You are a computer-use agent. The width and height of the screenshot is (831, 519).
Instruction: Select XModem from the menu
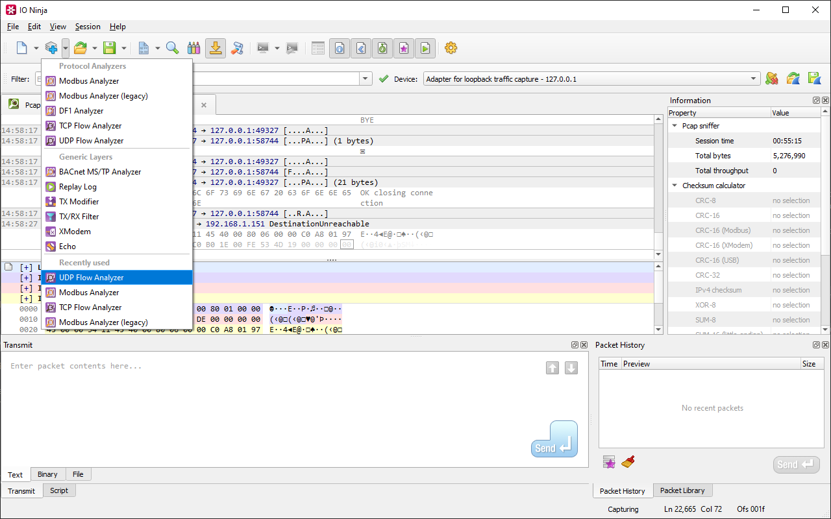pyautogui.click(x=117, y=232)
